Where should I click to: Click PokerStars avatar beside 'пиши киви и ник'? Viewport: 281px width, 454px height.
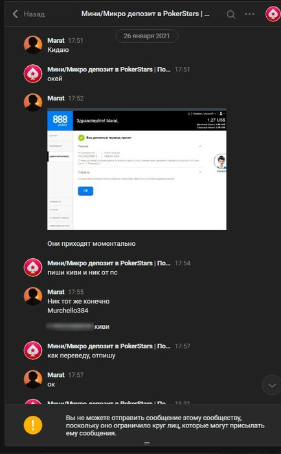pyautogui.click(x=33, y=267)
